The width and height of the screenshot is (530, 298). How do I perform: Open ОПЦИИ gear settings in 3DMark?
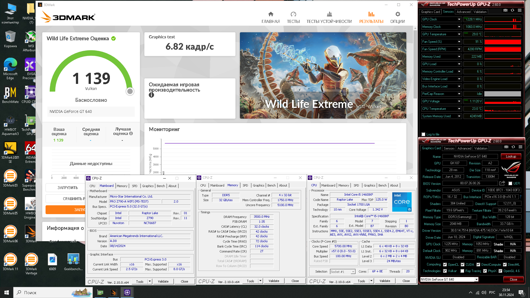[397, 18]
